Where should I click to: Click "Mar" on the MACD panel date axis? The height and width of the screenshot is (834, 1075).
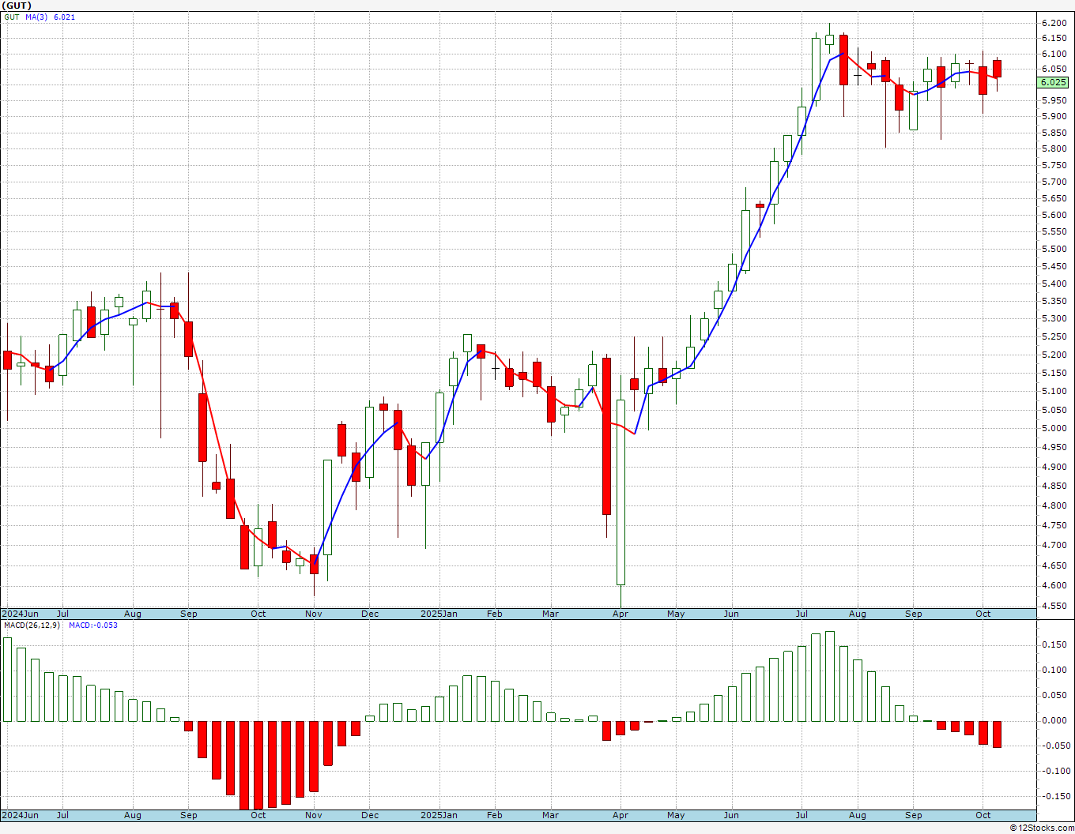pyautogui.click(x=551, y=815)
